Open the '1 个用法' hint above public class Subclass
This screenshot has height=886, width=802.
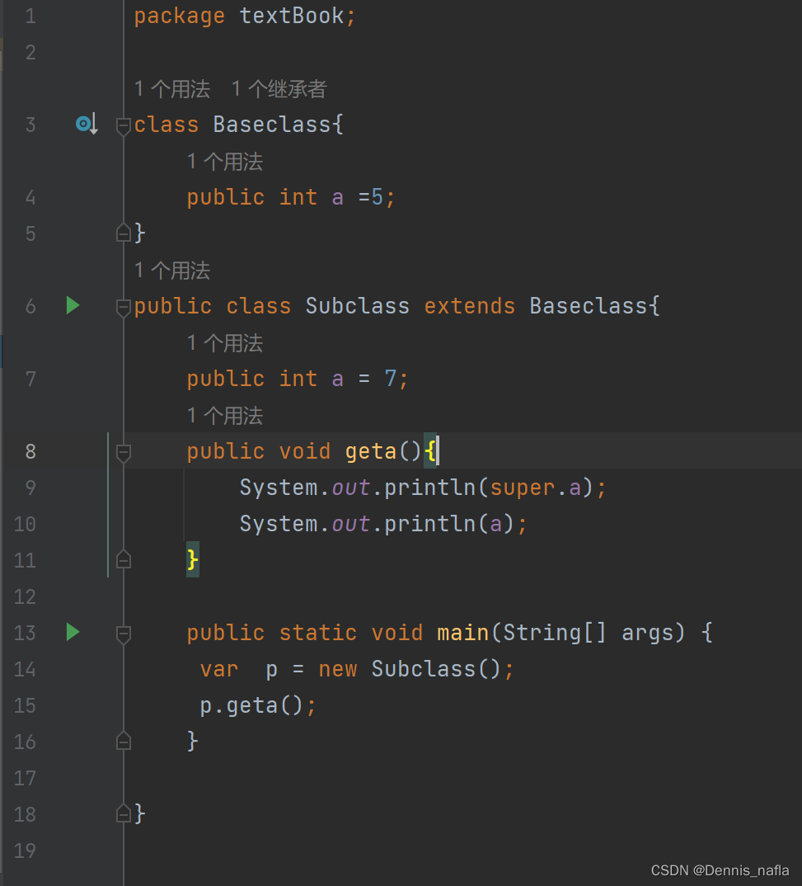coord(172,270)
